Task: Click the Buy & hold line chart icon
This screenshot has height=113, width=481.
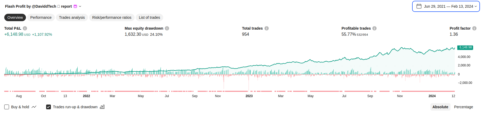Action: click(34, 107)
